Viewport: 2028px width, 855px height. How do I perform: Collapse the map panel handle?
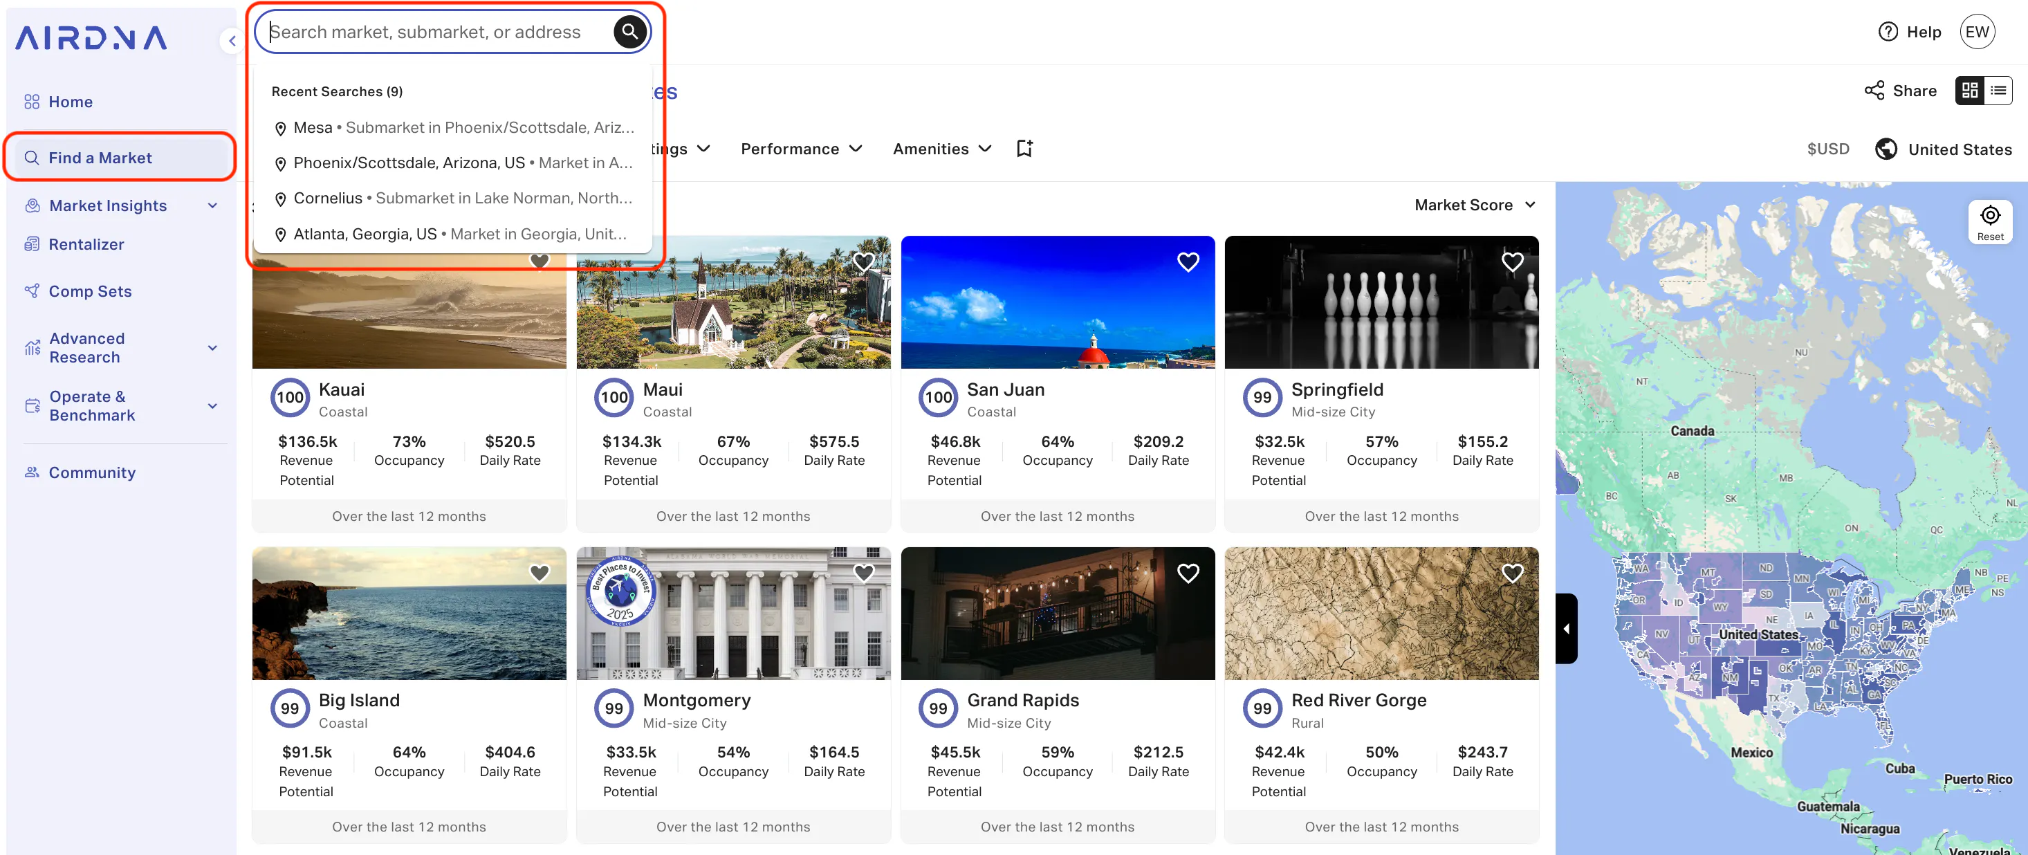[x=1566, y=628]
